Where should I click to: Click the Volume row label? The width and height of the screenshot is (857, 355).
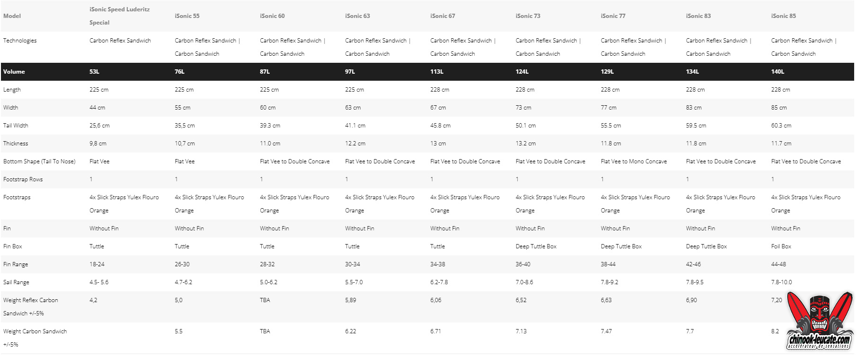pos(14,72)
